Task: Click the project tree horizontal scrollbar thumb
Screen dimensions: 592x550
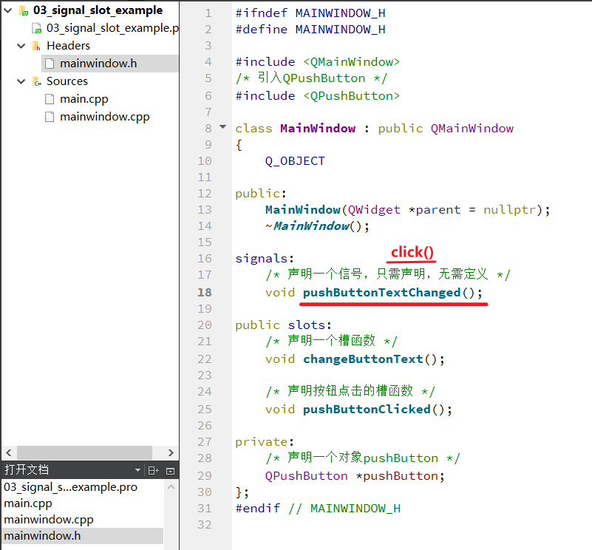Action: [84, 452]
